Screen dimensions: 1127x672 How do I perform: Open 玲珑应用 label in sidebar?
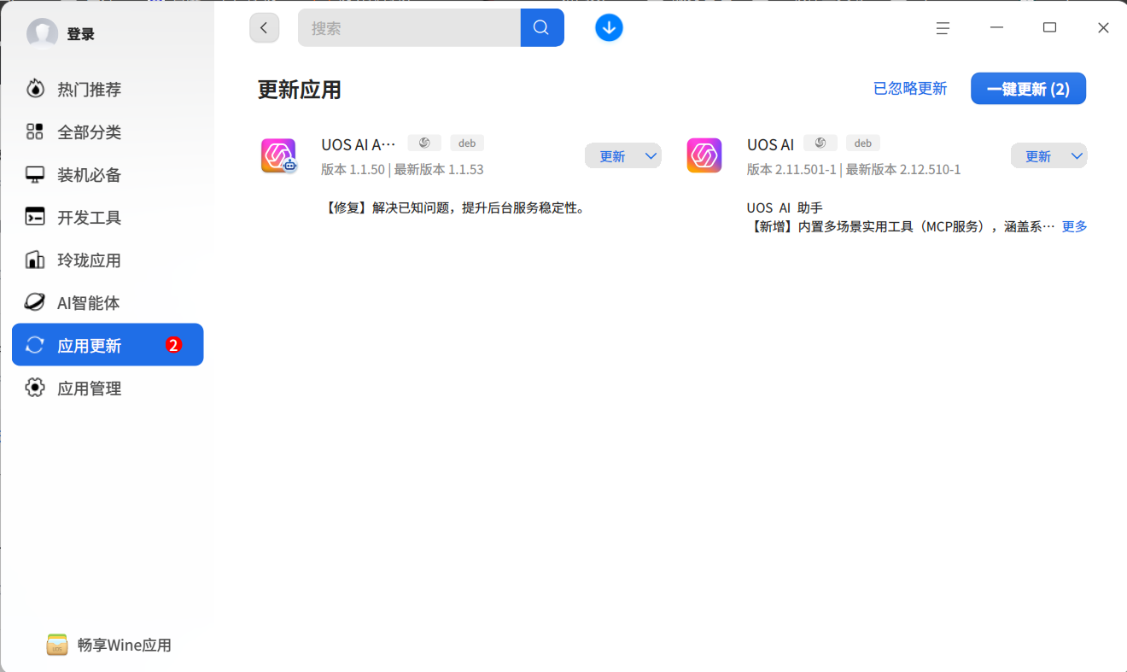click(x=89, y=260)
